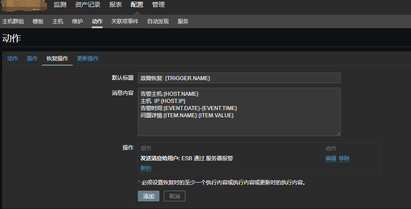411x209 pixels.
Task: Click the 细节 column header
Action: (x=146, y=149)
